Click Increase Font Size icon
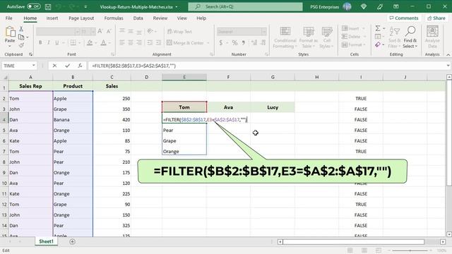 pos(100,31)
